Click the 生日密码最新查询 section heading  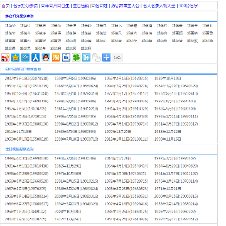[x=19, y=149]
